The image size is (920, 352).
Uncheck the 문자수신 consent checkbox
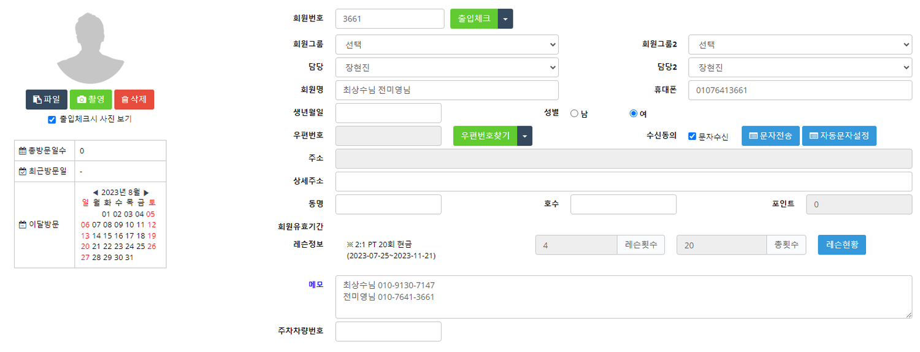692,137
